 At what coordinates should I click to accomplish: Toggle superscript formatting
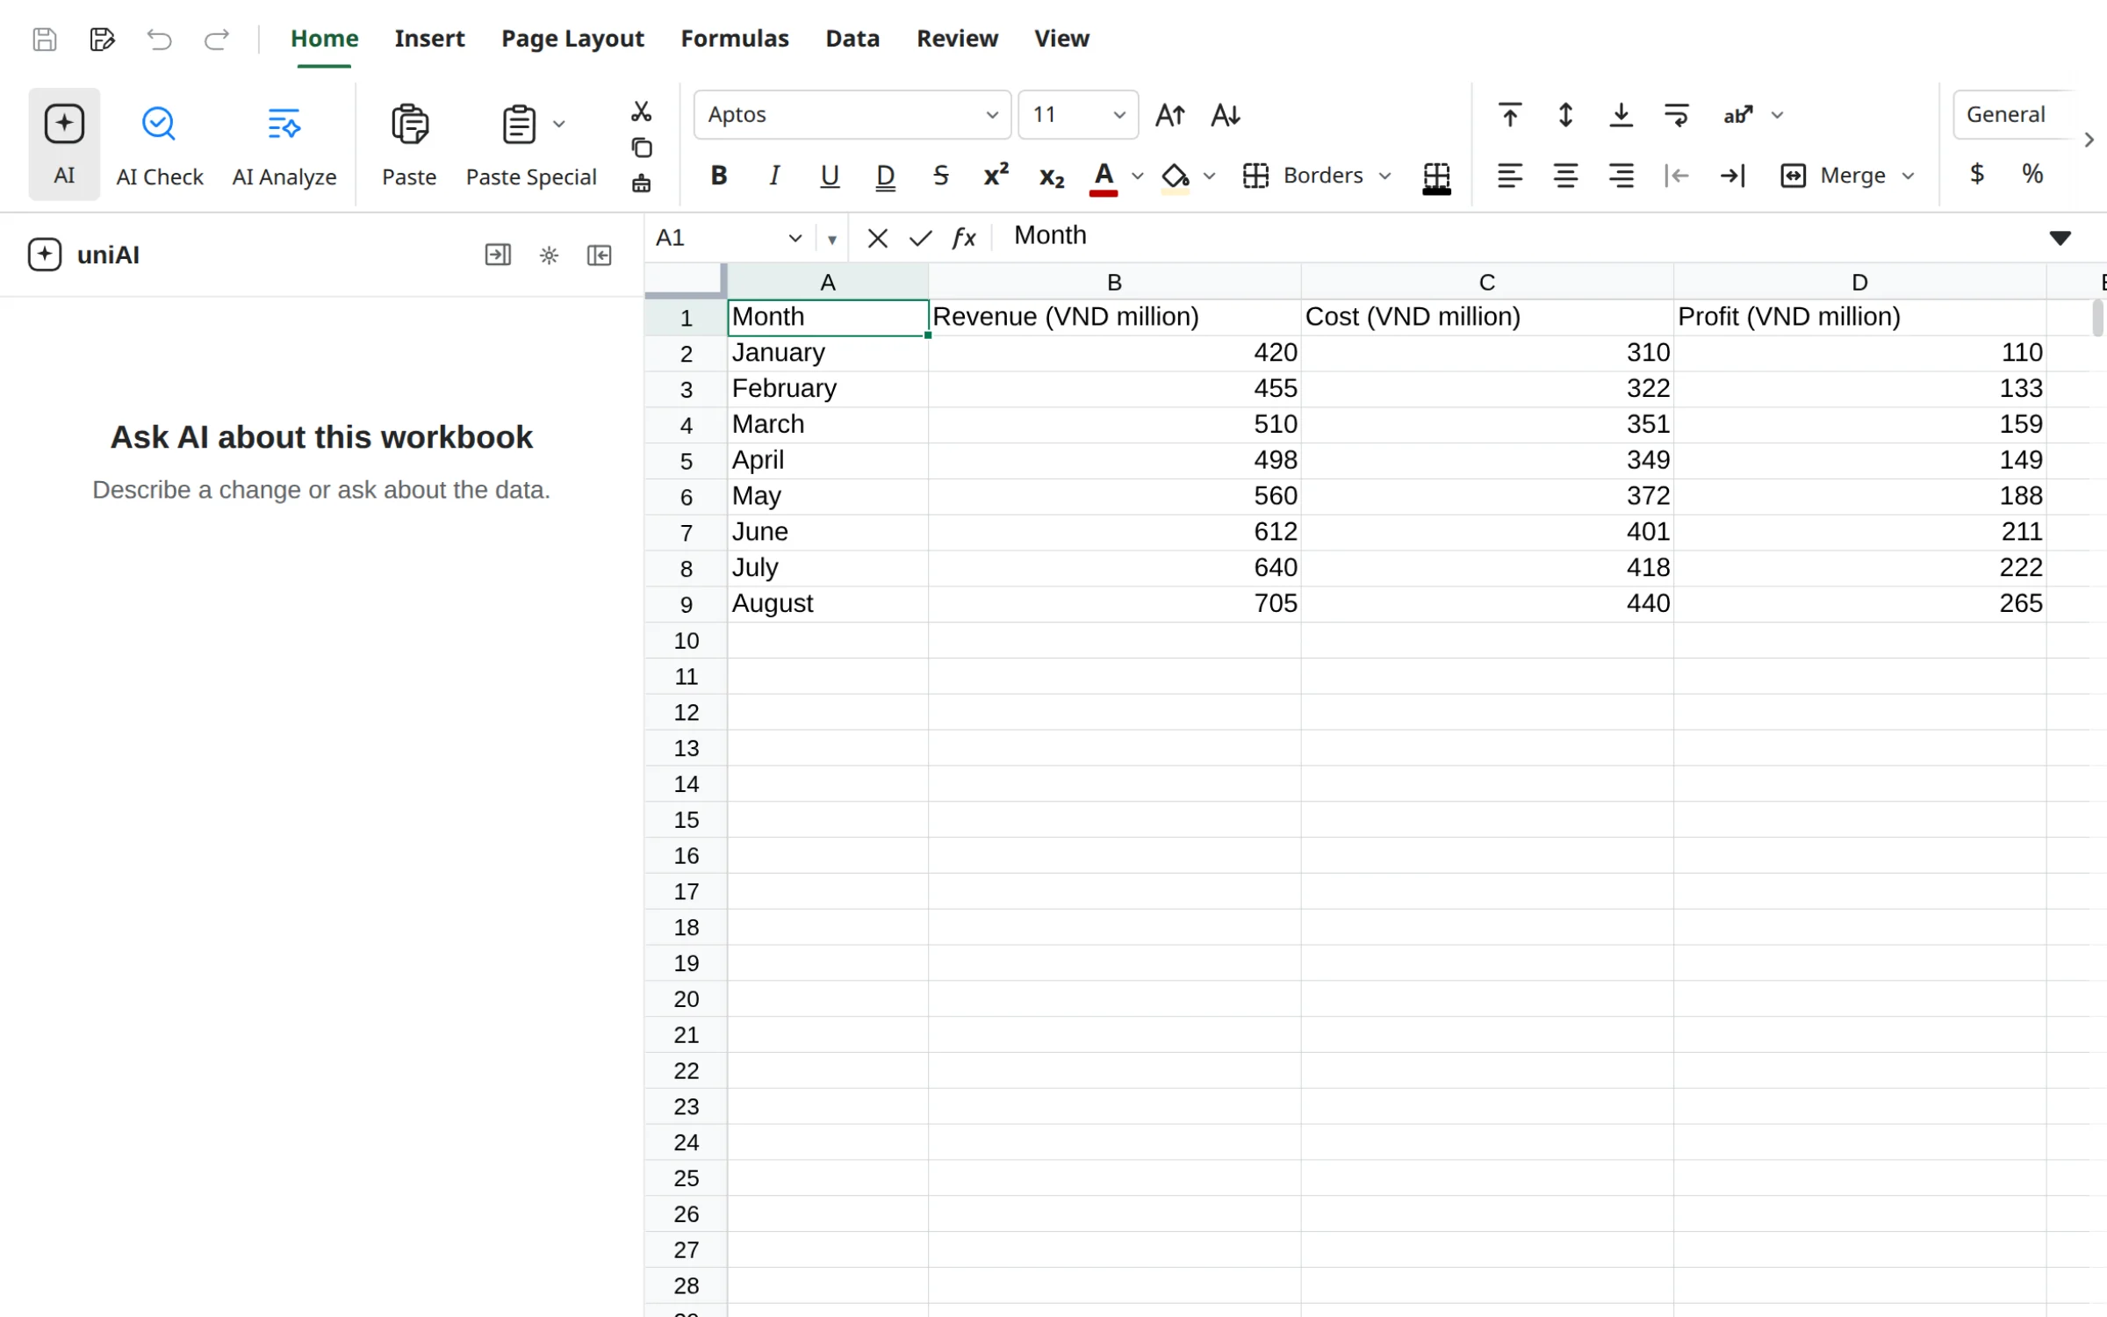click(996, 176)
